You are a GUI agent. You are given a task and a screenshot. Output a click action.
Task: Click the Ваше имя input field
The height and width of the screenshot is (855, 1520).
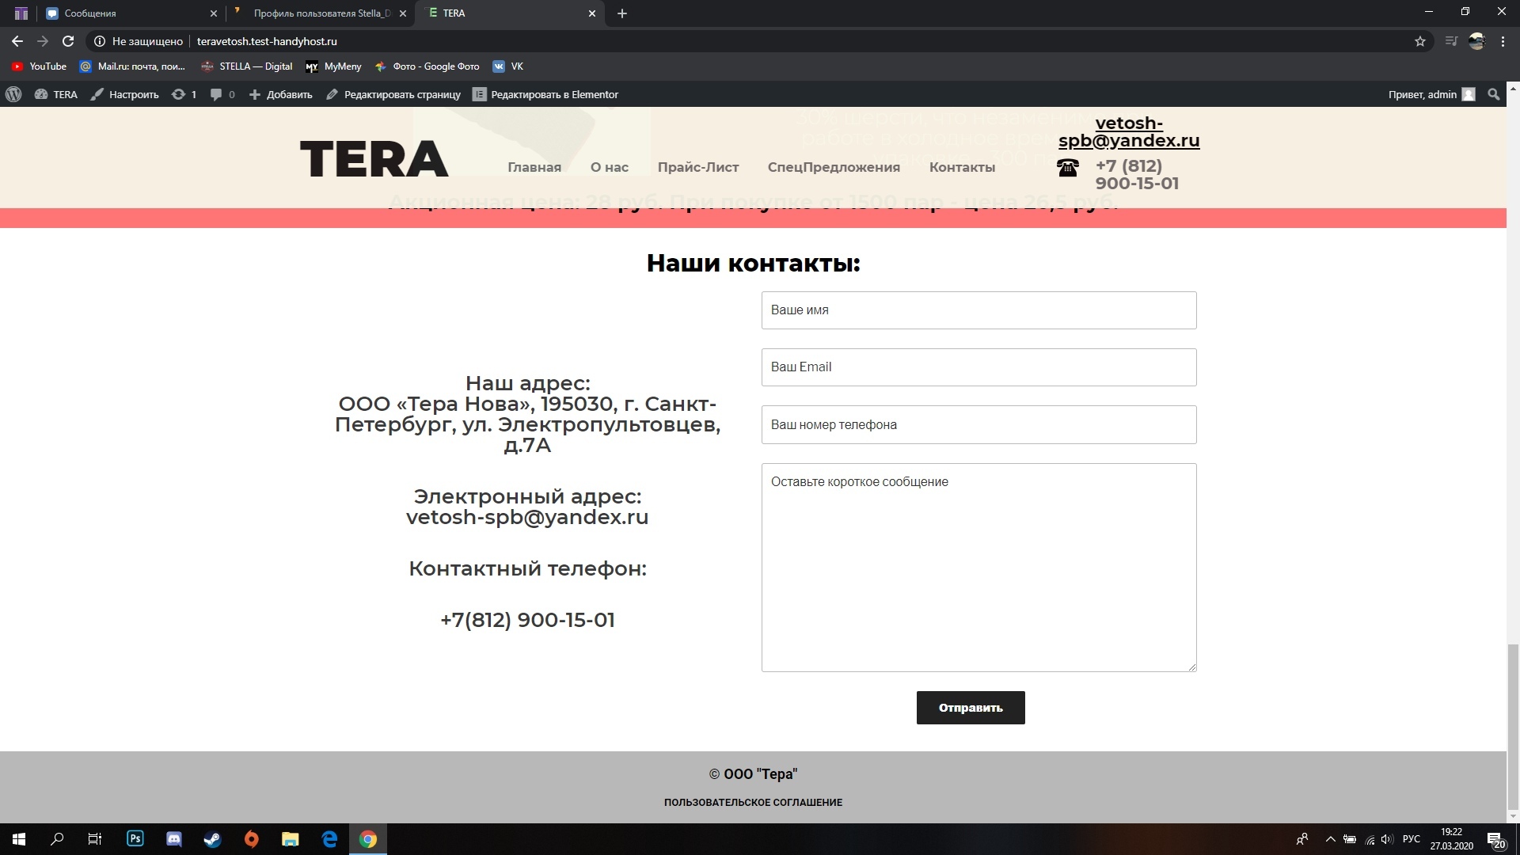click(978, 310)
